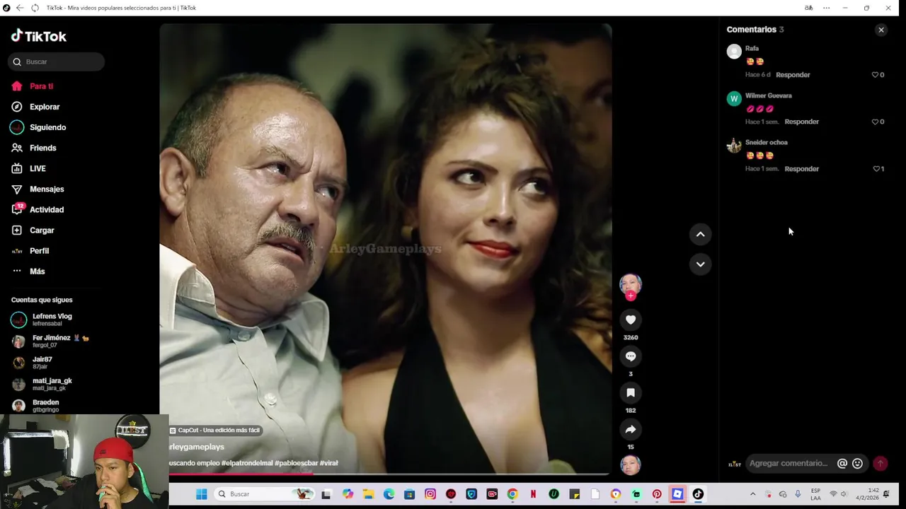Open Microsoft Edge from the taskbar
Image resolution: width=906 pixels, height=509 pixels.
tap(389, 494)
